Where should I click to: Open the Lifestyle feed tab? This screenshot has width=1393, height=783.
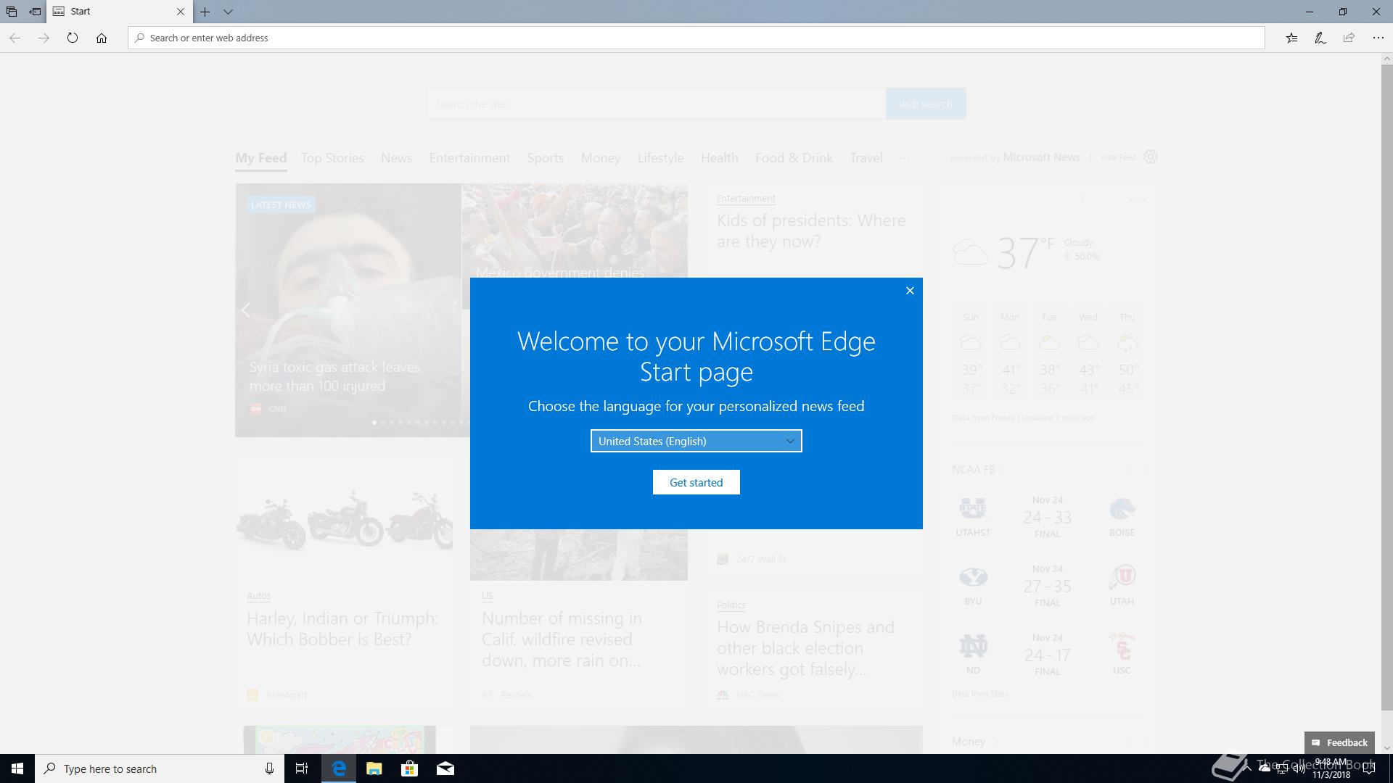660,158
